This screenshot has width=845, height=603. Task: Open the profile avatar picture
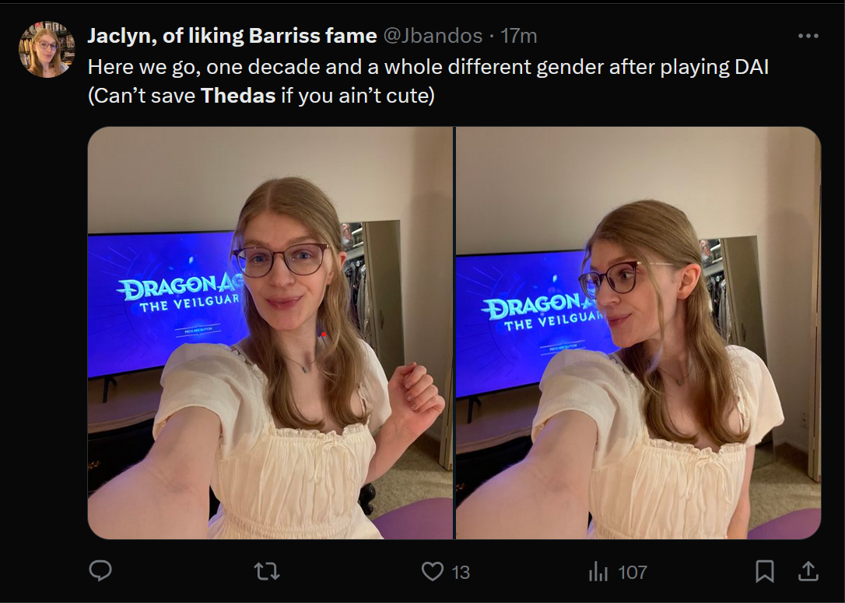click(47, 49)
